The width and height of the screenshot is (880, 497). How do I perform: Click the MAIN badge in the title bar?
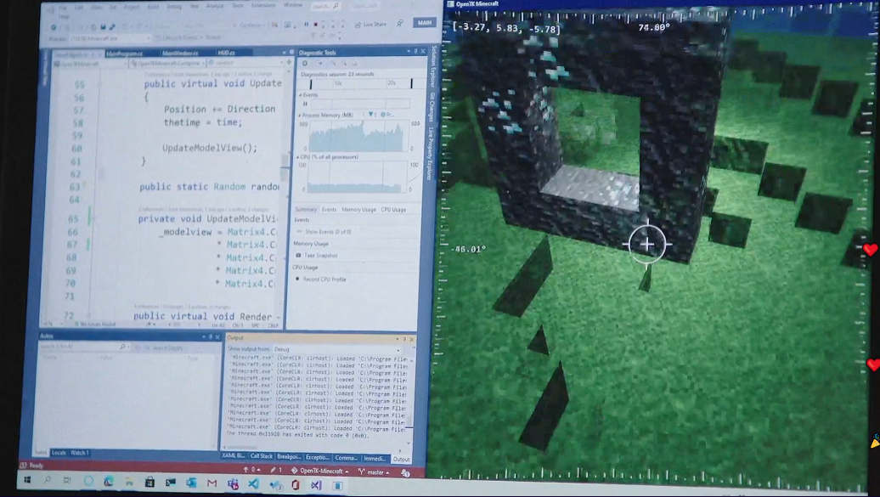point(425,22)
